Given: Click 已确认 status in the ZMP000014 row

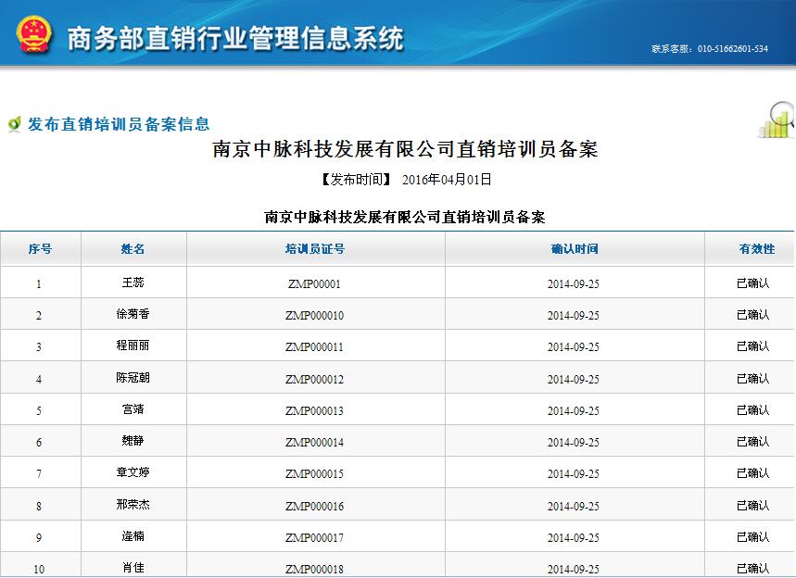Looking at the screenshot, I should [752, 442].
